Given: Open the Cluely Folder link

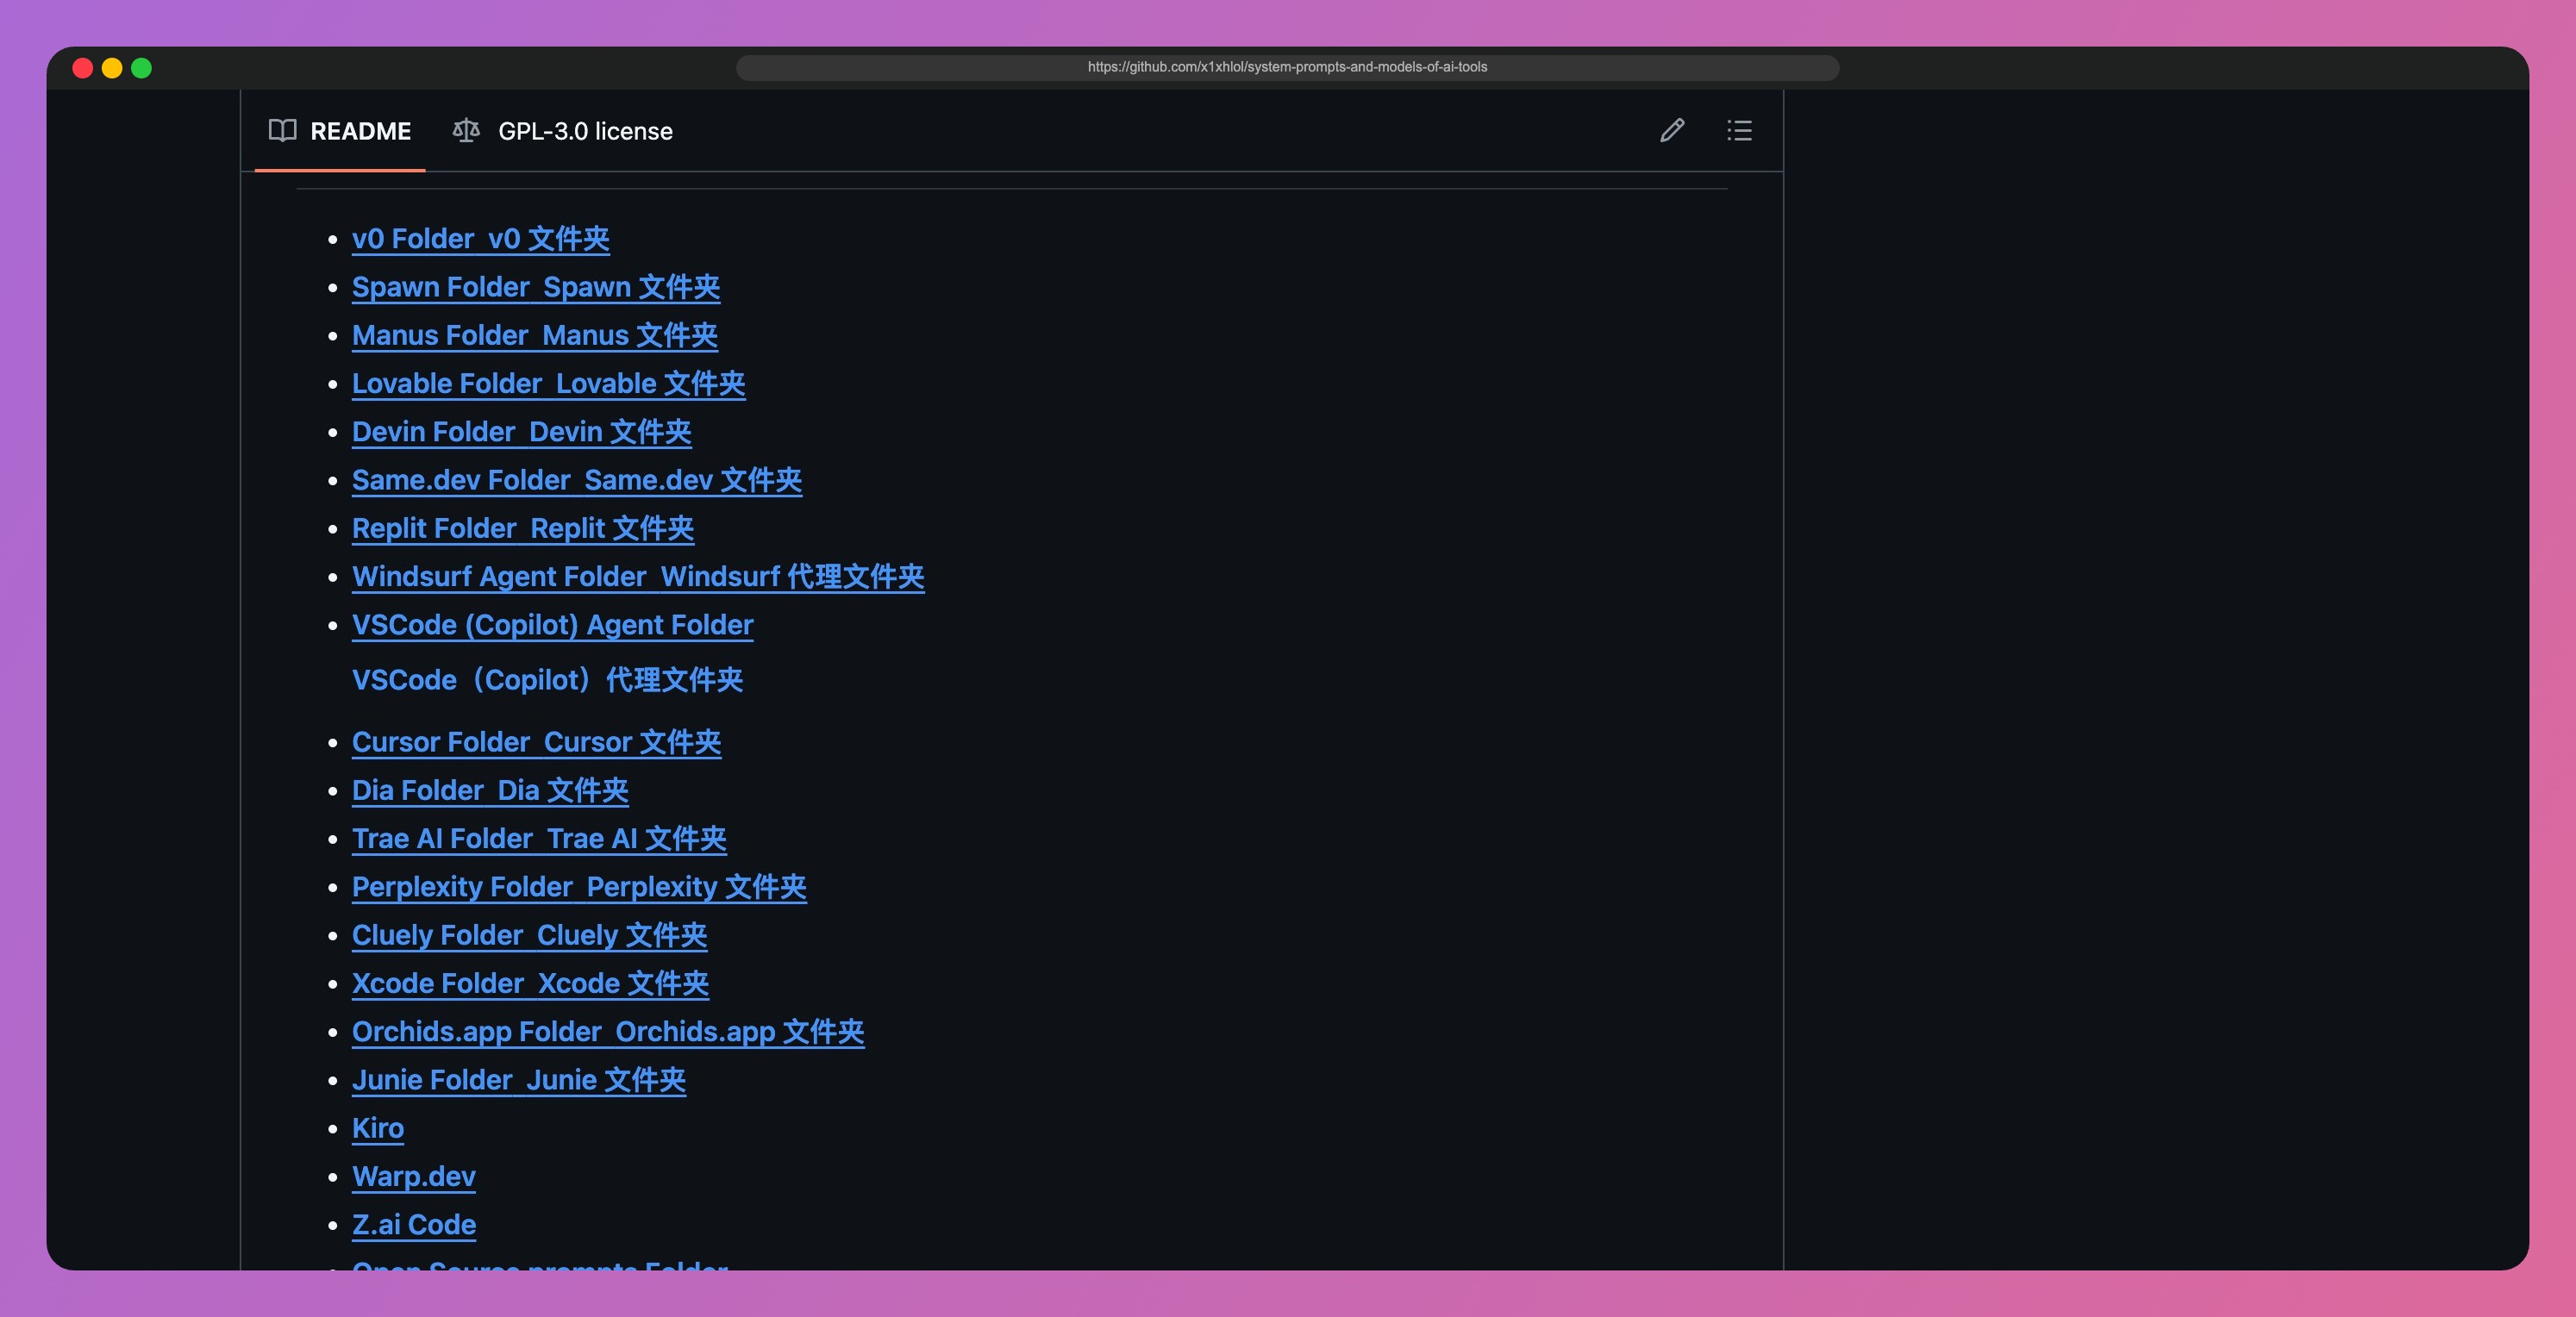Looking at the screenshot, I should tap(529, 935).
